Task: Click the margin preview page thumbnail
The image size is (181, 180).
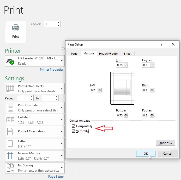Action: click(x=122, y=88)
